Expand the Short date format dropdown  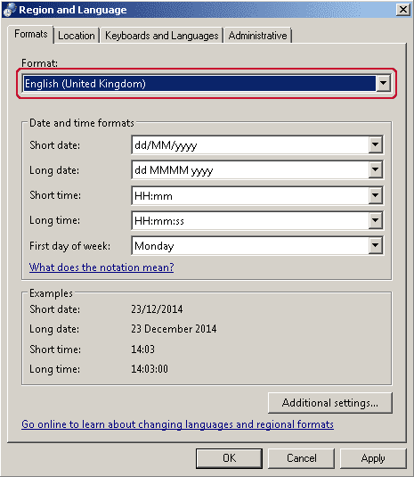(x=376, y=144)
